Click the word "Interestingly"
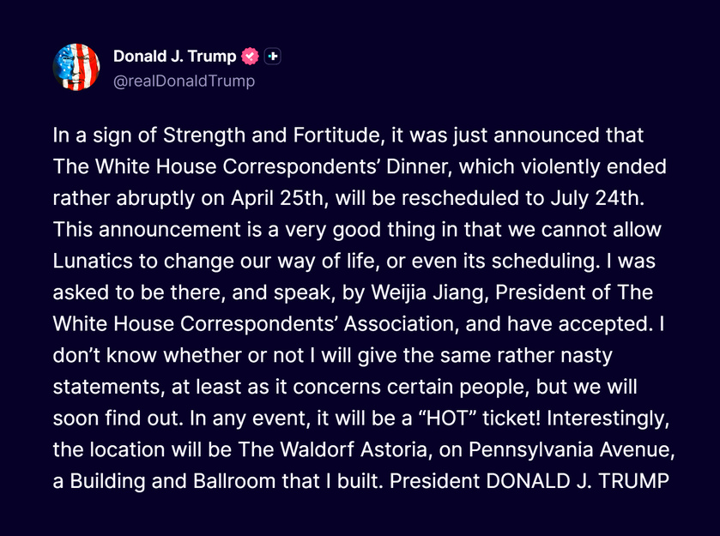Viewport: 720px width, 536px height. pos(608,419)
